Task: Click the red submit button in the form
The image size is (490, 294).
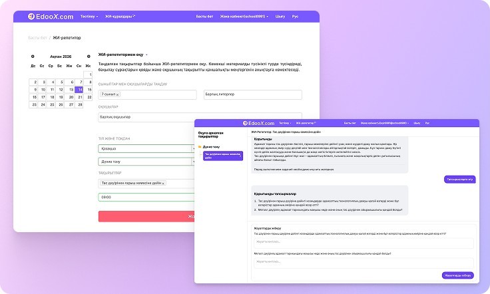Action: 146,216
